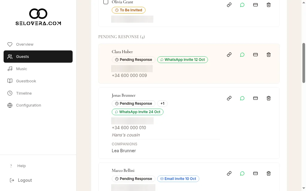This screenshot has height=191, width=306.
Task: Copy invite link for Olivia Grant
Action: 229,5
